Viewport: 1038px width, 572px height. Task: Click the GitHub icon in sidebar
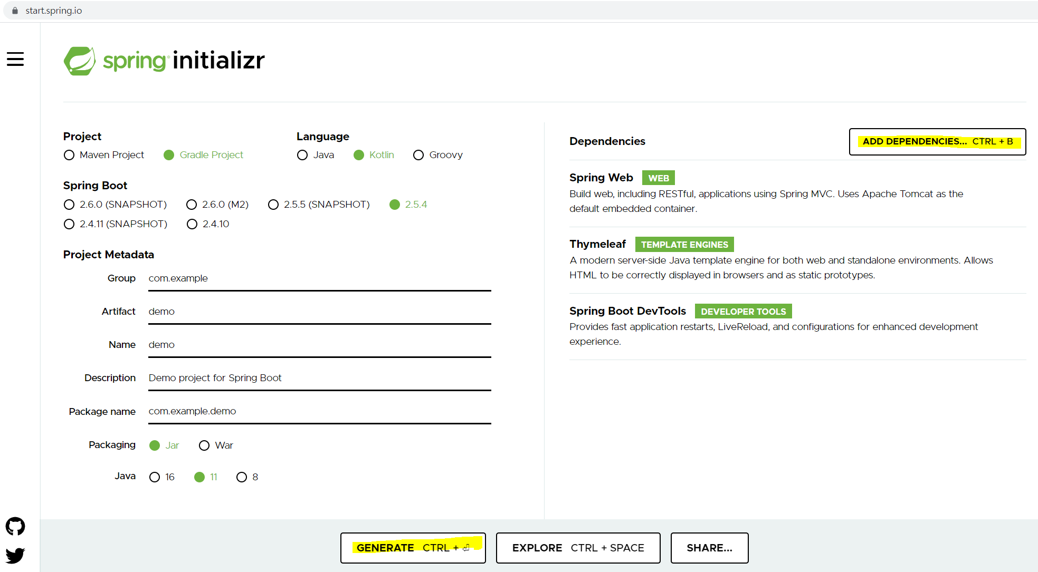15,526
